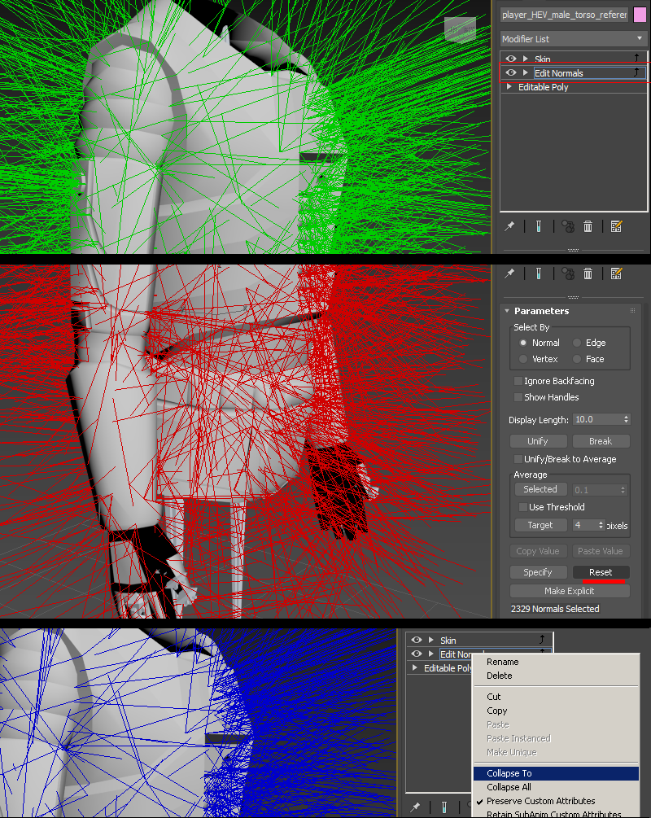
Task: Enable Show Handles checkbox
Action: coord(518,397)
